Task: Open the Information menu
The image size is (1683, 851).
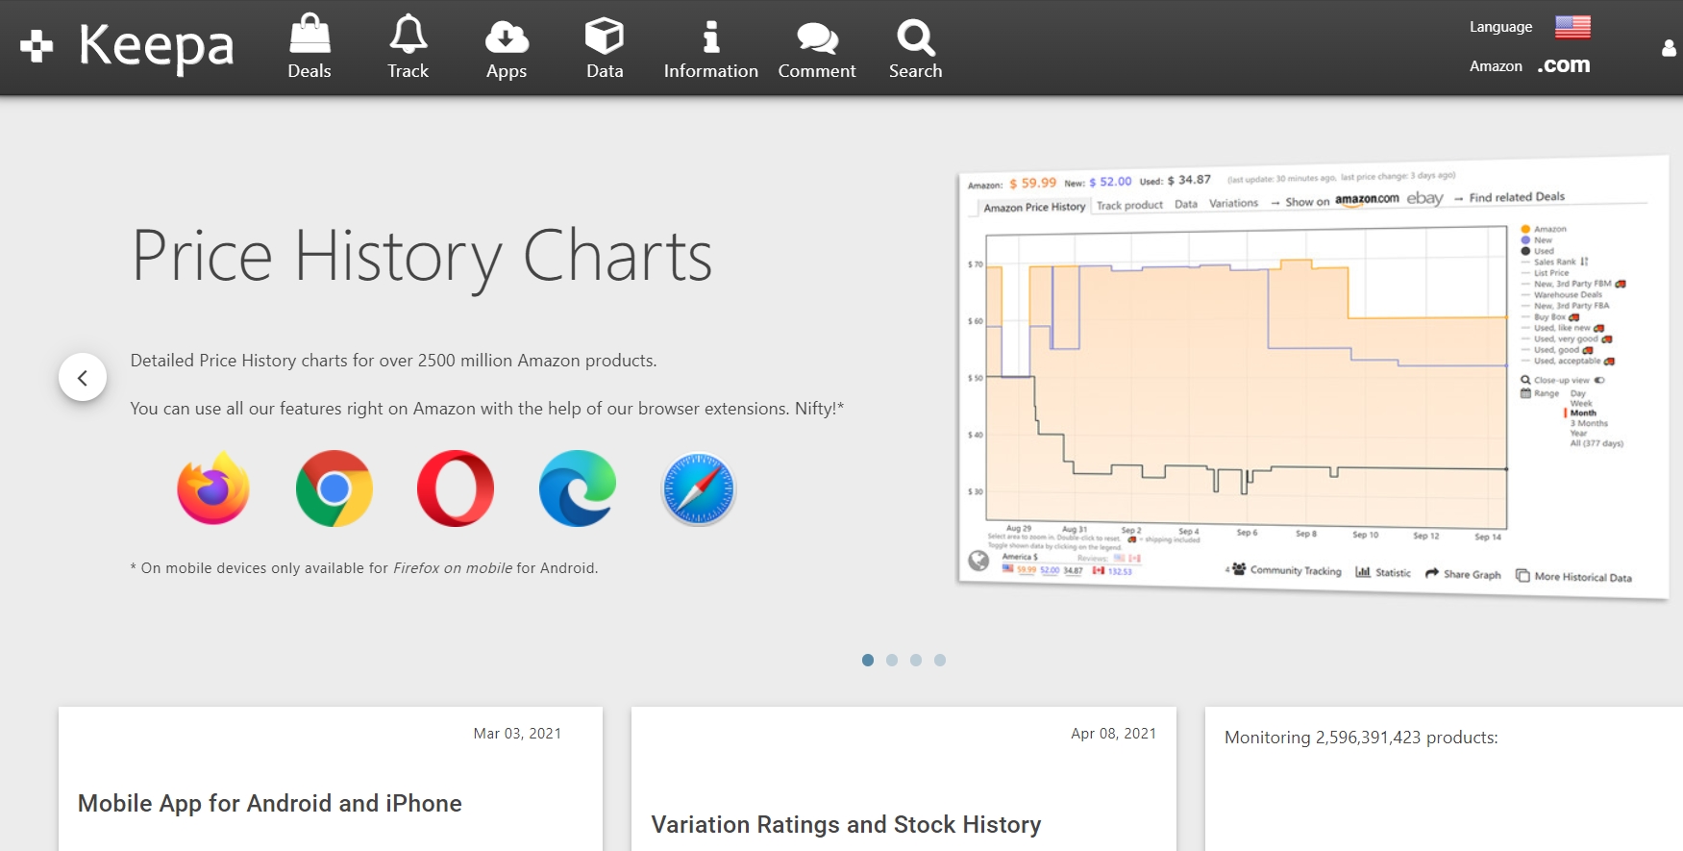Action: (711, 49)
